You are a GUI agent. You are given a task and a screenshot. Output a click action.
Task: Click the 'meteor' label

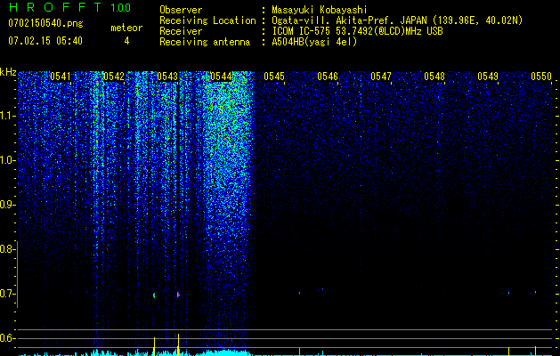pos(126,28)
